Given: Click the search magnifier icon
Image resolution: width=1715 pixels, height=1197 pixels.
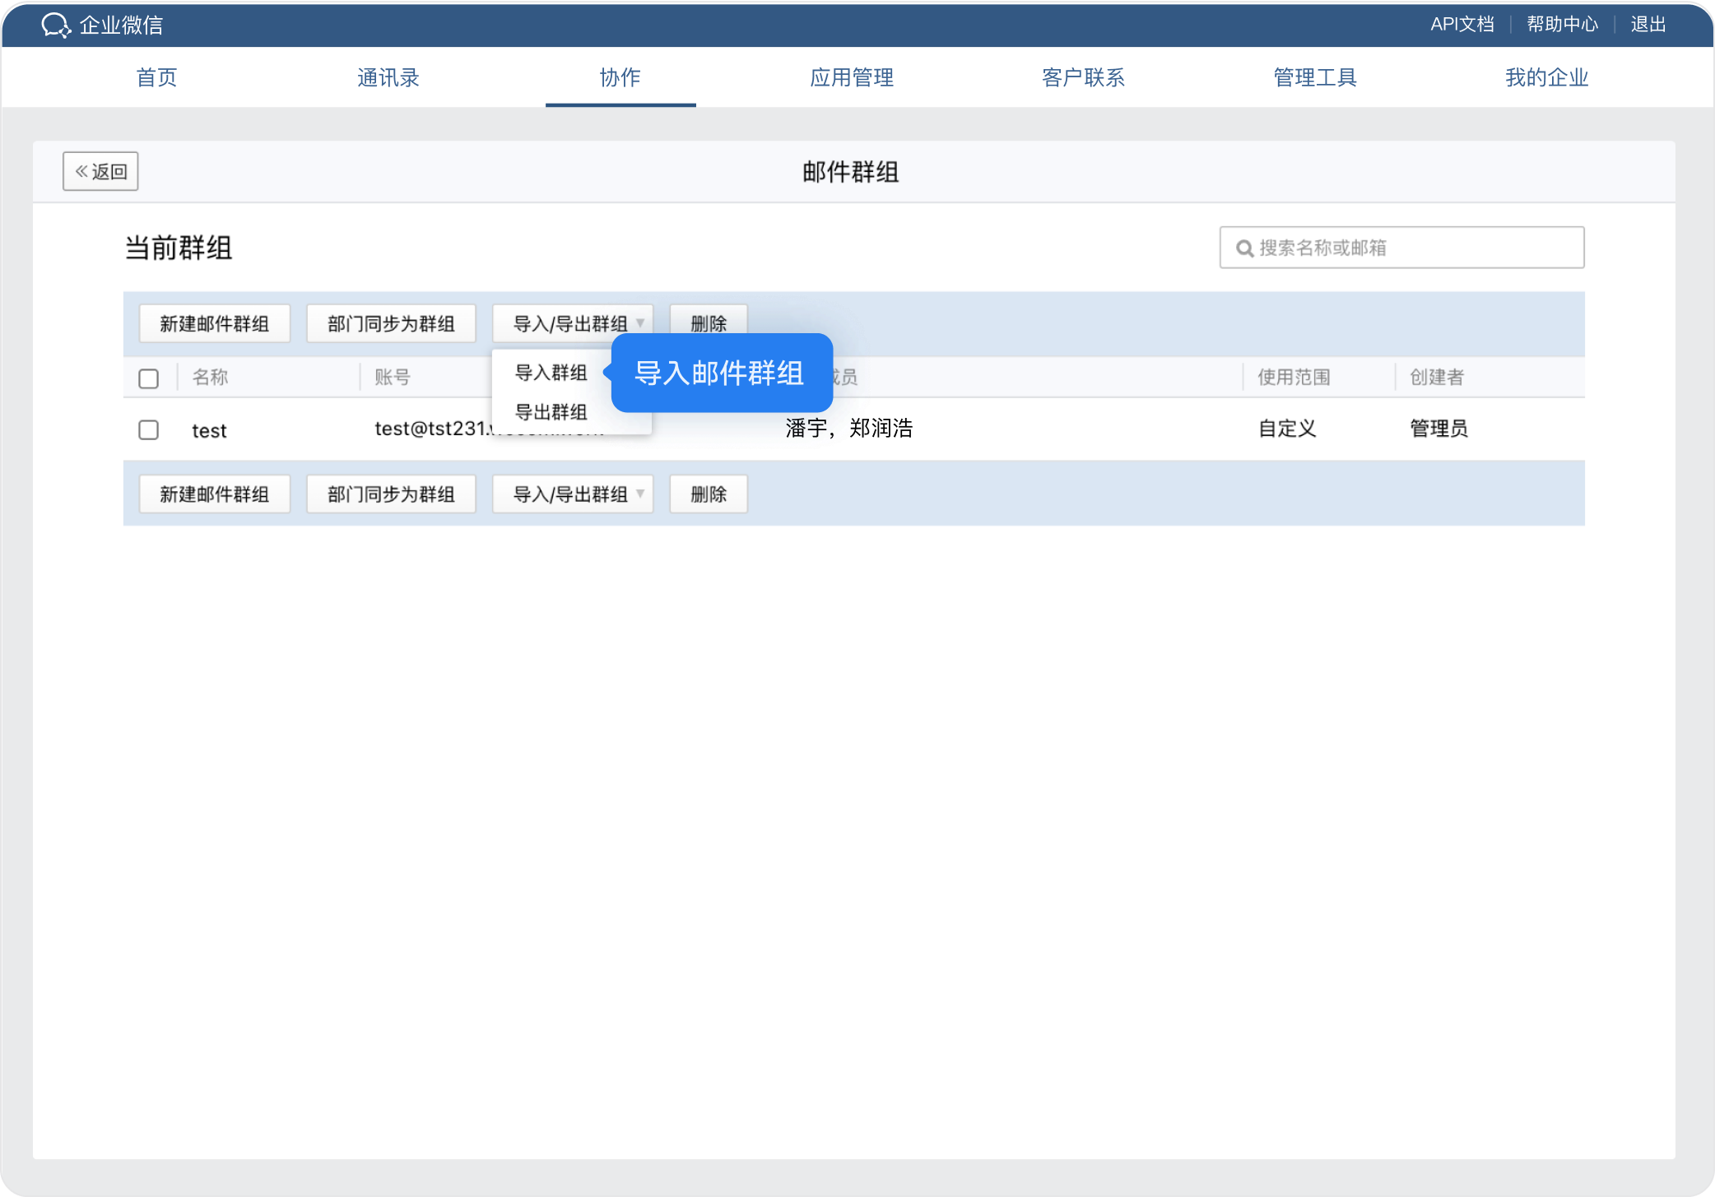Looking at the screenshot, I should pos(1244,248).
